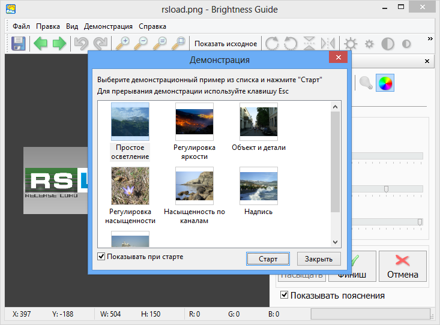Image resolution: width=440 pixels, height=325 pixels.
Task: Flip image horizontally icon
Action: pos(328,43)
